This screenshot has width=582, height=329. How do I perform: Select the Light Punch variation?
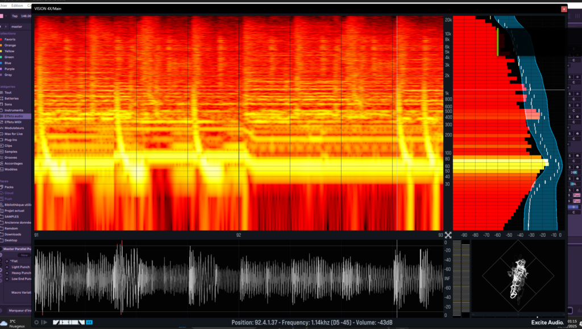20,266
